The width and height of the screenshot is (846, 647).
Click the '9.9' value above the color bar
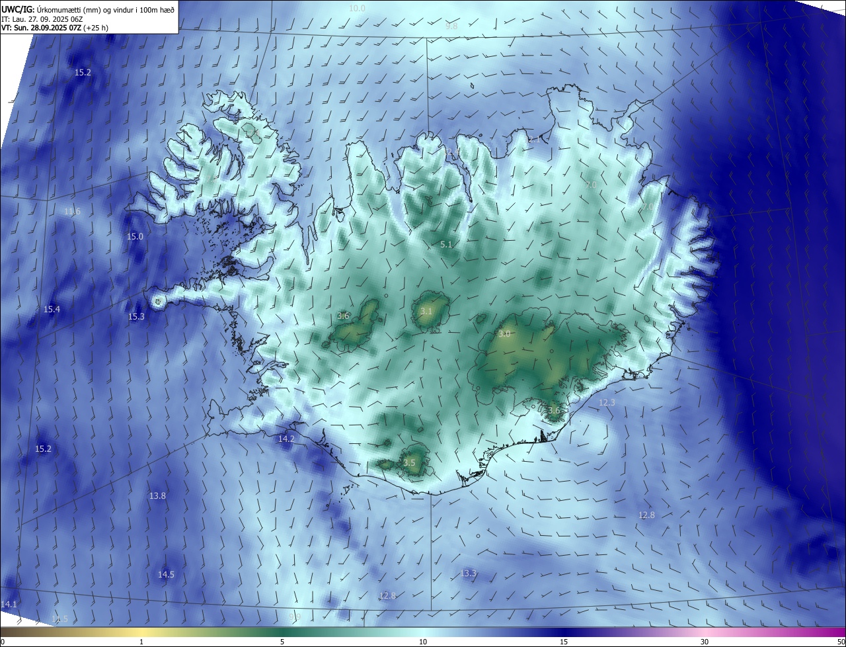point(295,617)
